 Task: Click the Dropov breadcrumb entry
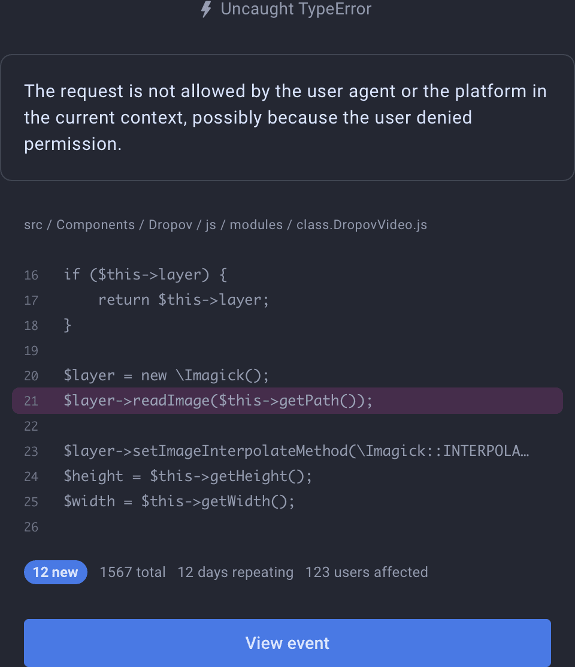pyautogui.click(x=170, y=225)
